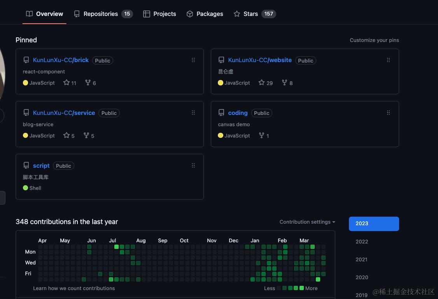Click the 348 contributions heading

(67, 222)
